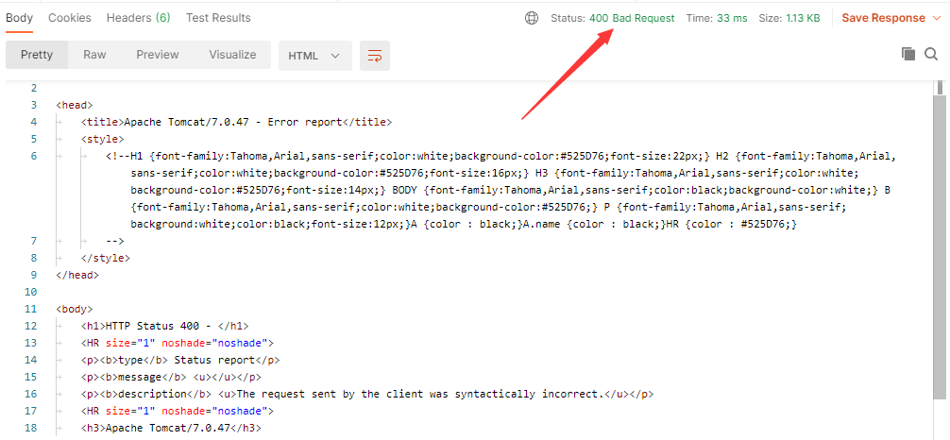Select the Pretty view mode
Image resolution: width=950 pixels, height=440 pixels.
coord(37,55)
